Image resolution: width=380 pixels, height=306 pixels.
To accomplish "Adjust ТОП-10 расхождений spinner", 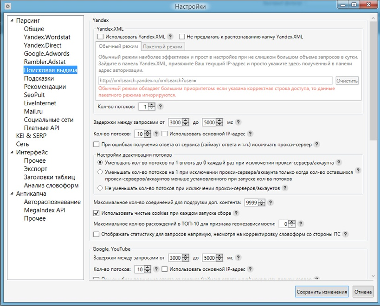I will coord(292,223).
